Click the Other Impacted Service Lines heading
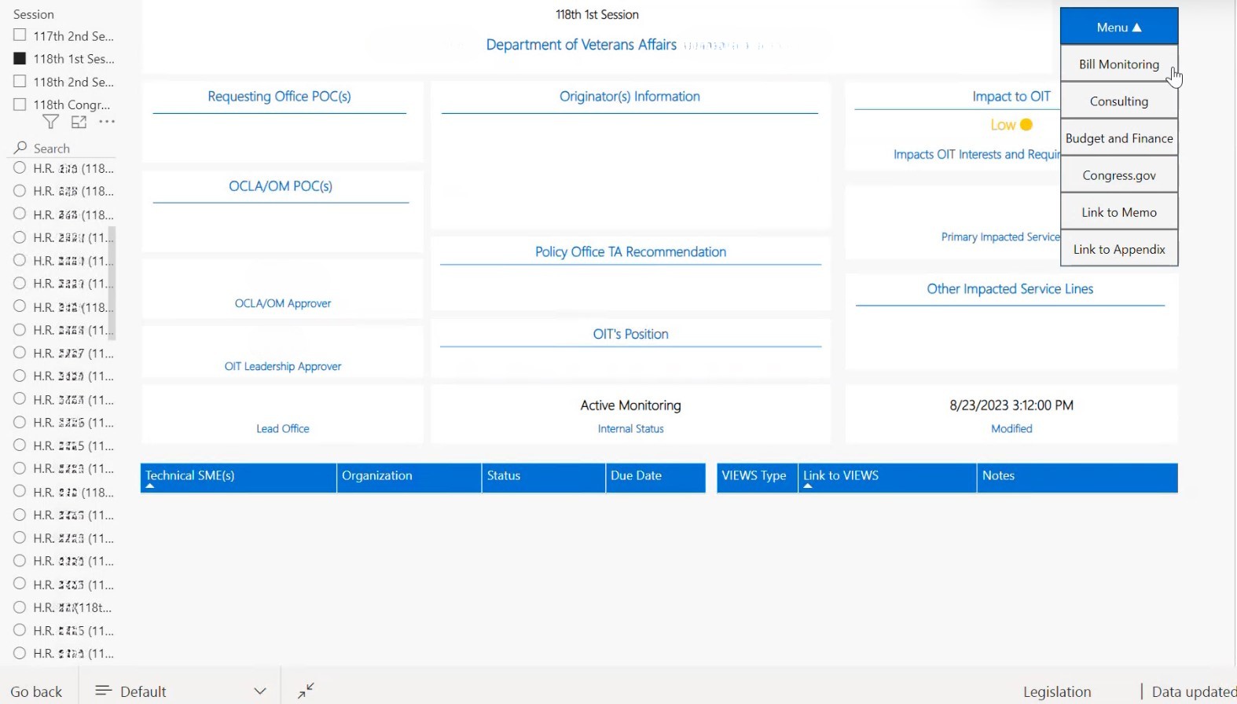 [1010, 288]
